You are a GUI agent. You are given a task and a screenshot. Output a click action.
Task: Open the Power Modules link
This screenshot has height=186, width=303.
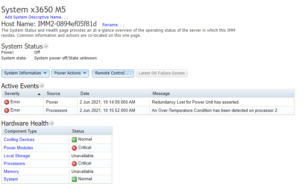[x=18, y=148]
